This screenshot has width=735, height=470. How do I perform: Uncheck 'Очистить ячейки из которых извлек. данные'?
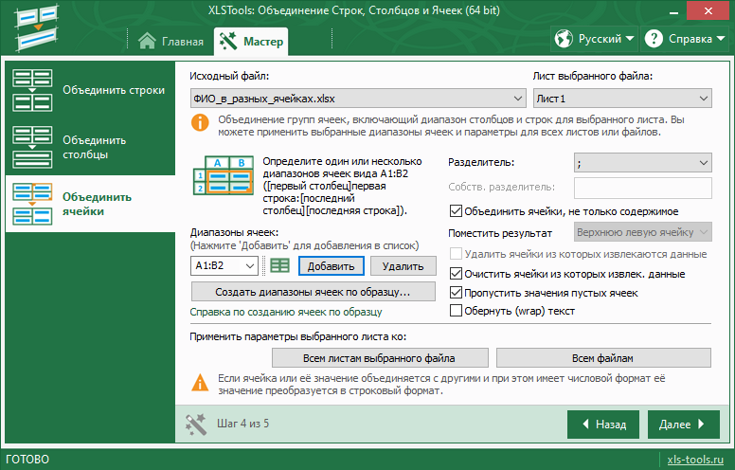point(457,274)
